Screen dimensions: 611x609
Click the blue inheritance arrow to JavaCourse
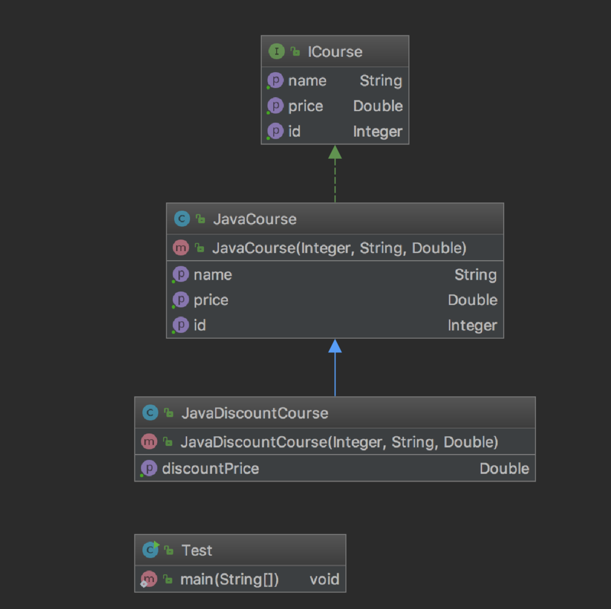[335, 370]
